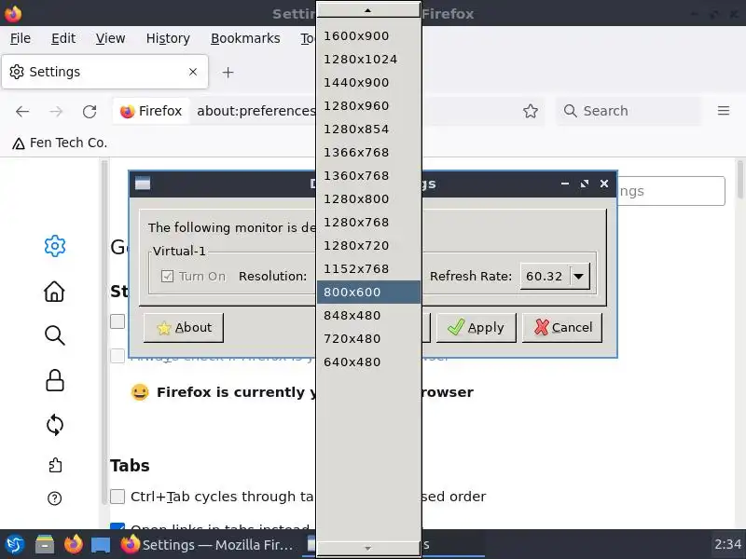Select the 1280x720 resolution
Viewport: 746px width, 559px height.
click(x=368, y=246)
